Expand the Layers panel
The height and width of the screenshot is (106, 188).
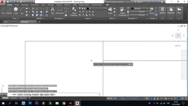(88, 18)
